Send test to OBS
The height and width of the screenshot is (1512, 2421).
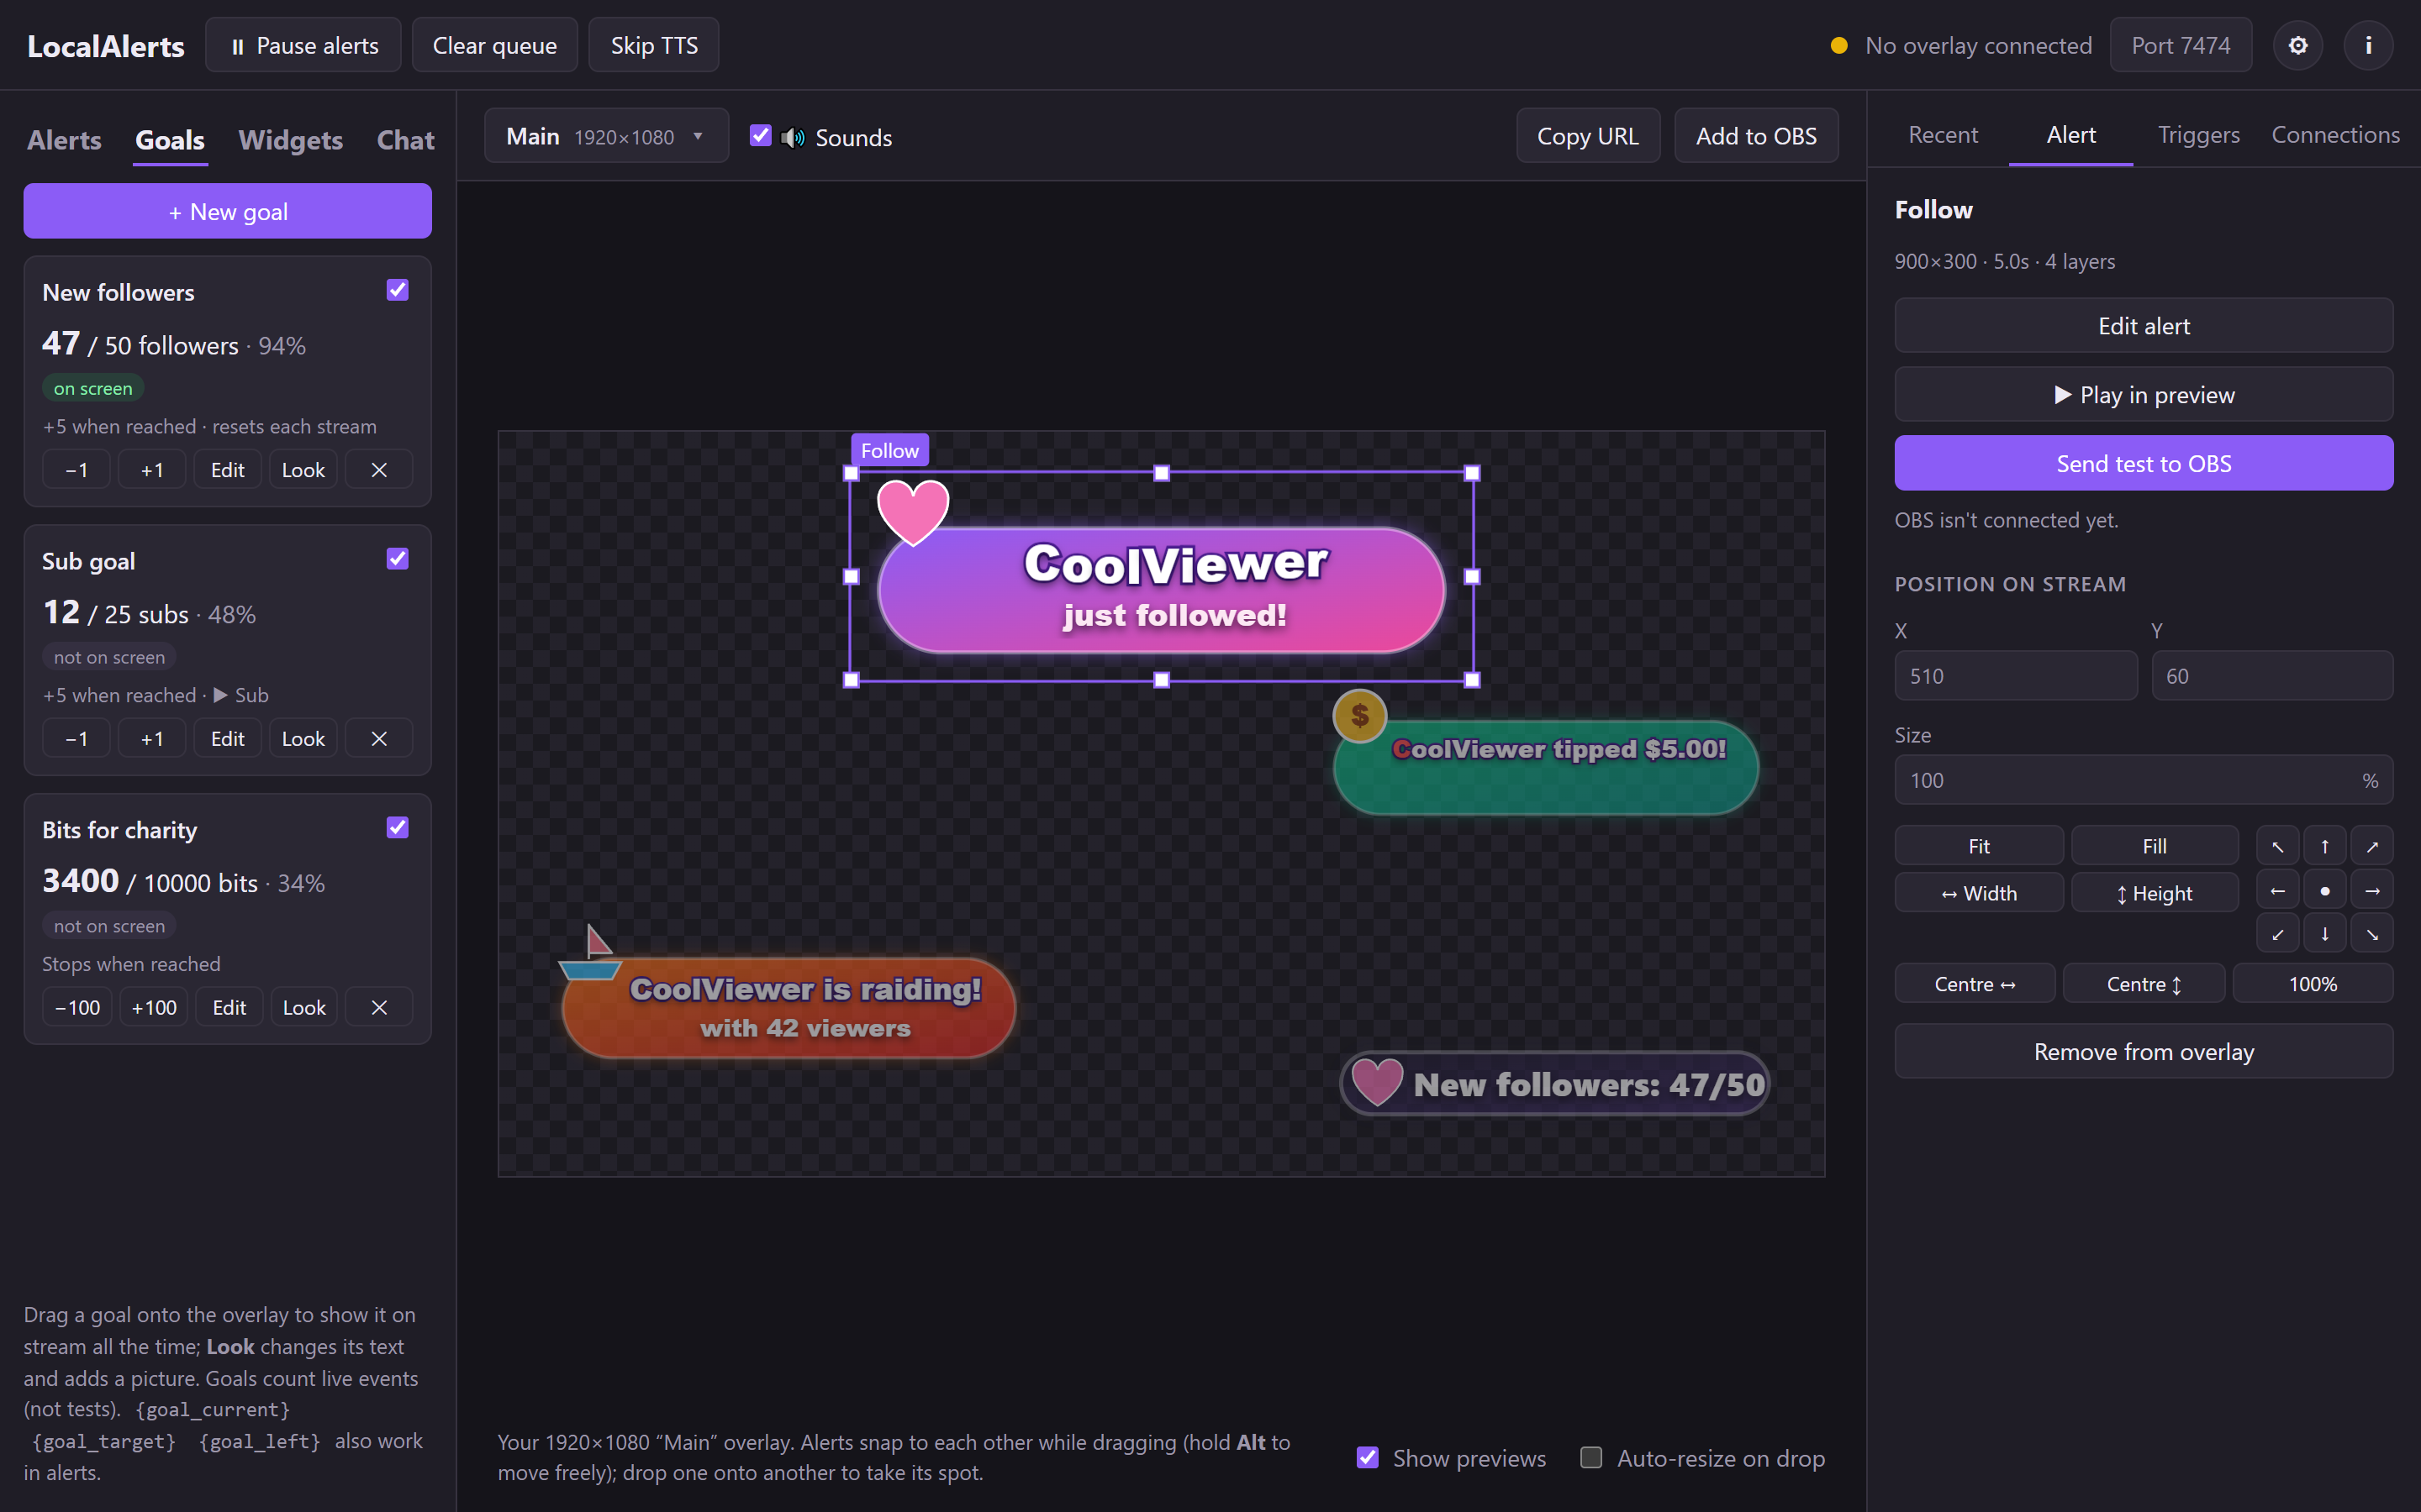[2144, 463]
